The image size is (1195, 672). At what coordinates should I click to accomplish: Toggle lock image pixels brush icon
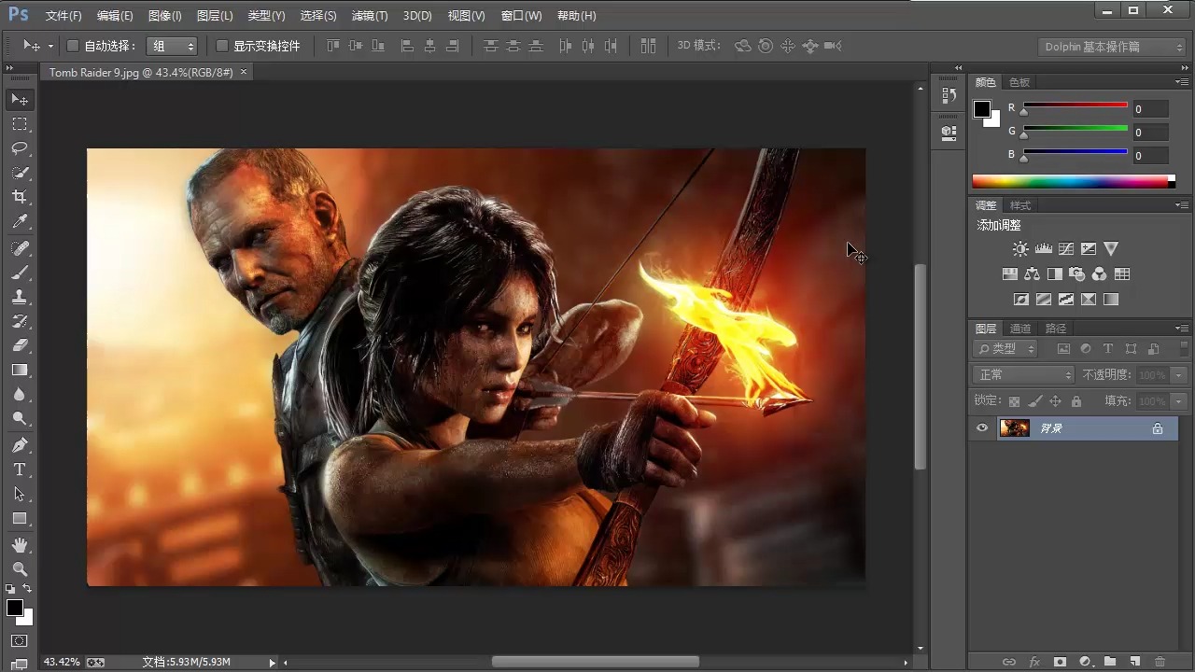click(1034, 401)
